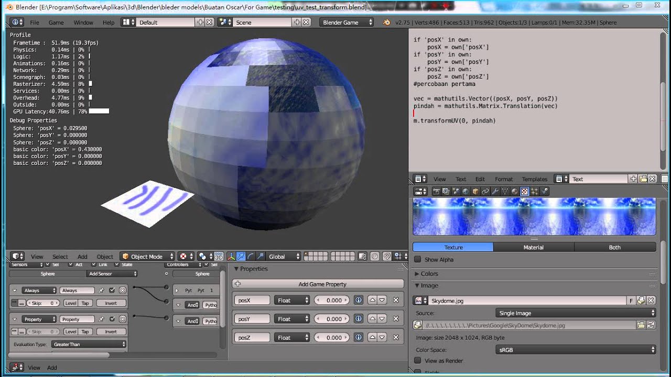The height and width of the screenshot is (377, 671).
Task: Open the Add Sensor dropdown
Action: [x=112, y=274]
